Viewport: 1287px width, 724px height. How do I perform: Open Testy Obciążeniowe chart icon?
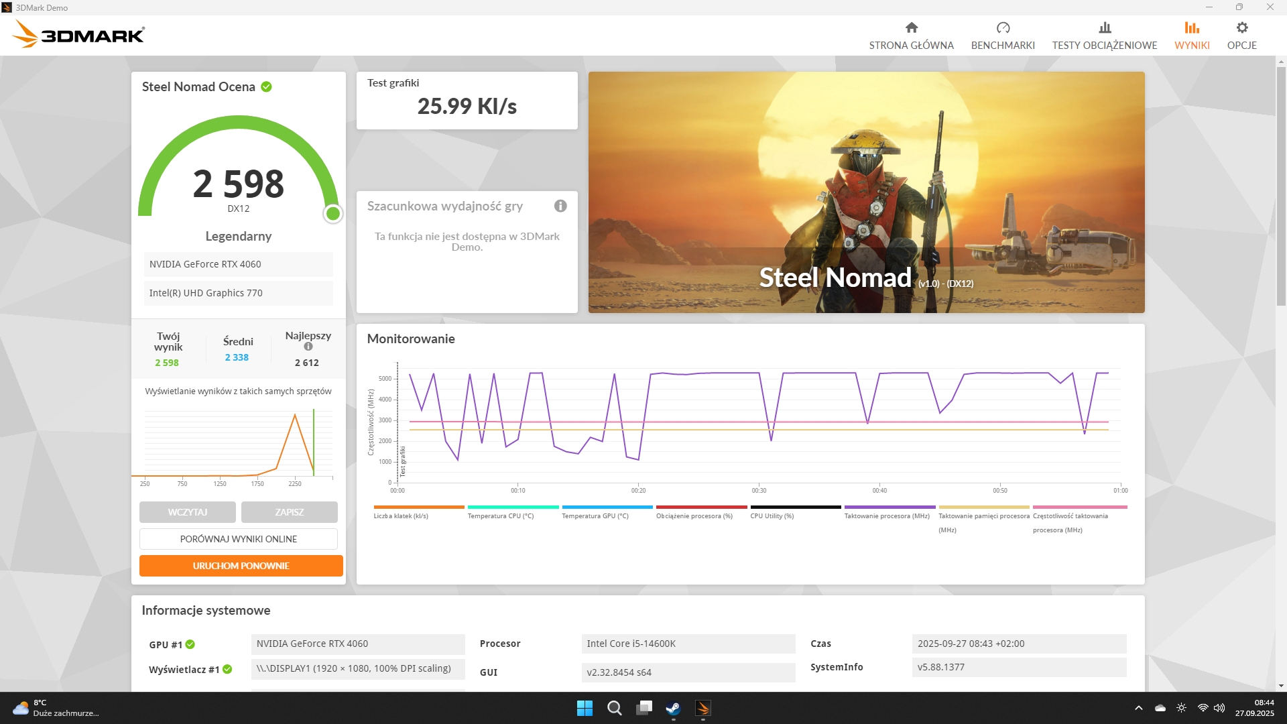pos(1105,28)
